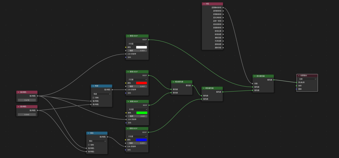
Task: Collapse the 材质输出 node via its chevron
Action: click(x=299, y=76)
